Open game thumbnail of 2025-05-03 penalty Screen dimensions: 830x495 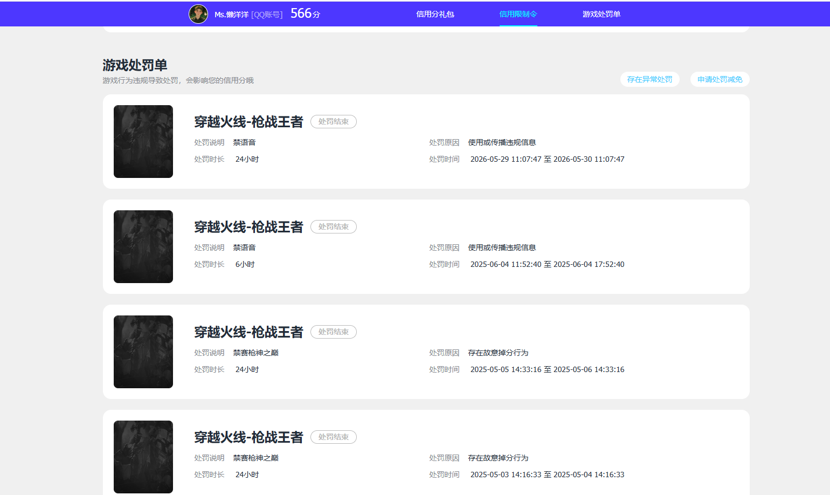click(143, 457)
